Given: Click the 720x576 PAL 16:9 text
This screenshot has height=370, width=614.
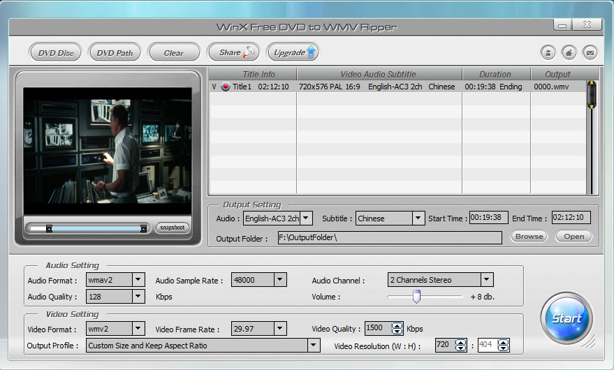Looking at the screenshot, I should click(329, 87).
